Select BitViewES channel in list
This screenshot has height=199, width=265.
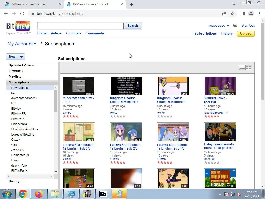18,114
